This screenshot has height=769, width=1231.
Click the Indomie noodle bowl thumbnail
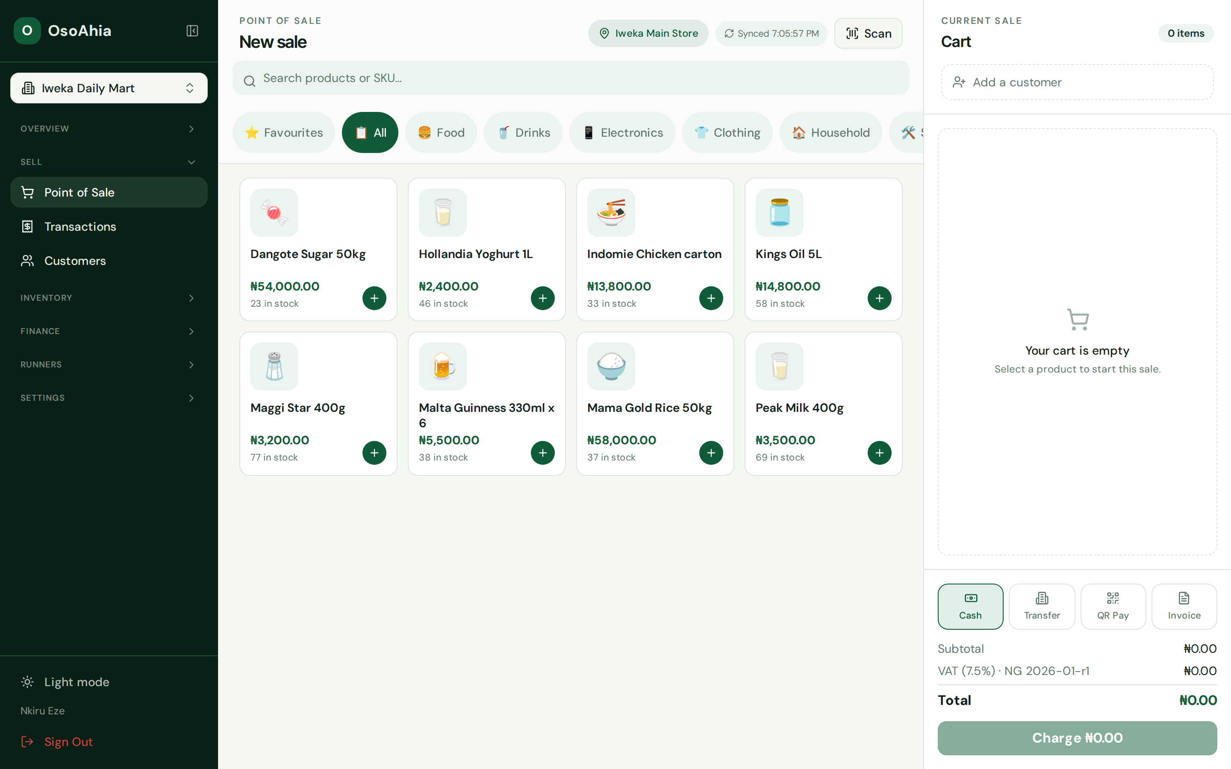pyautogui.click(x=611, y=213)
